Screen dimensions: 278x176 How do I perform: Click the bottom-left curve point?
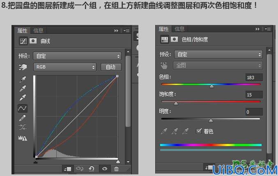pyautogui.click(x=37, y=157)
